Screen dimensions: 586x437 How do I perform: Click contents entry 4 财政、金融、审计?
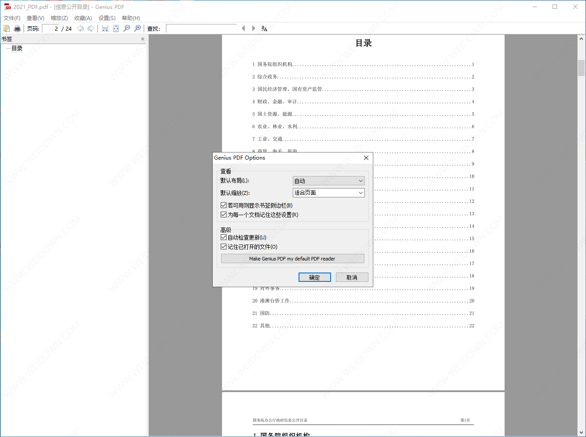point(363,102)
